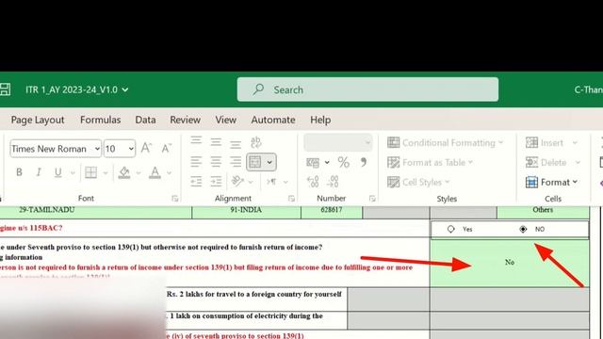Align text left
The height and width of the screenshot is (339, 603).
click(x=196, y=162)
